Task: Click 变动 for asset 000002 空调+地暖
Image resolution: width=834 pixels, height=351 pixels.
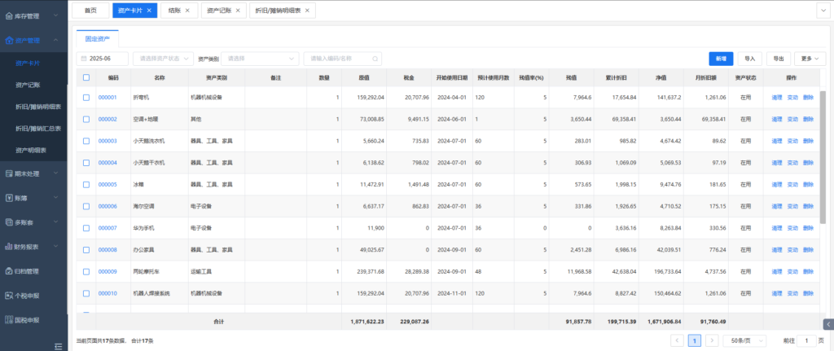Action: coord(792,119)
